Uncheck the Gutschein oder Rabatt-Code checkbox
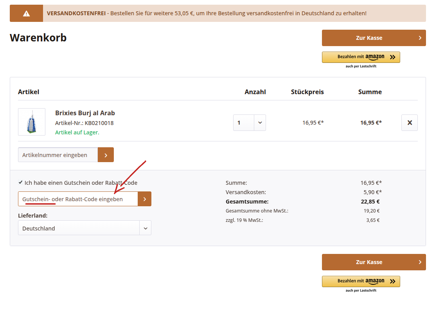 tap(20, 182)
